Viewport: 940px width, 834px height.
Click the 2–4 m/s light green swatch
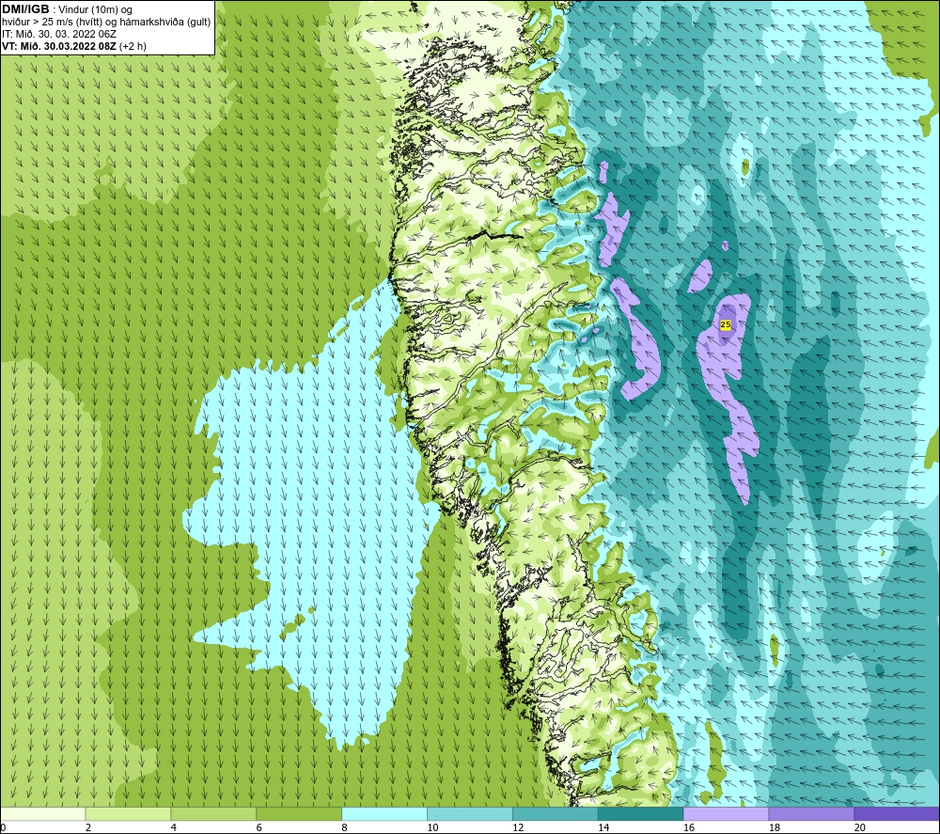[128, 813]
